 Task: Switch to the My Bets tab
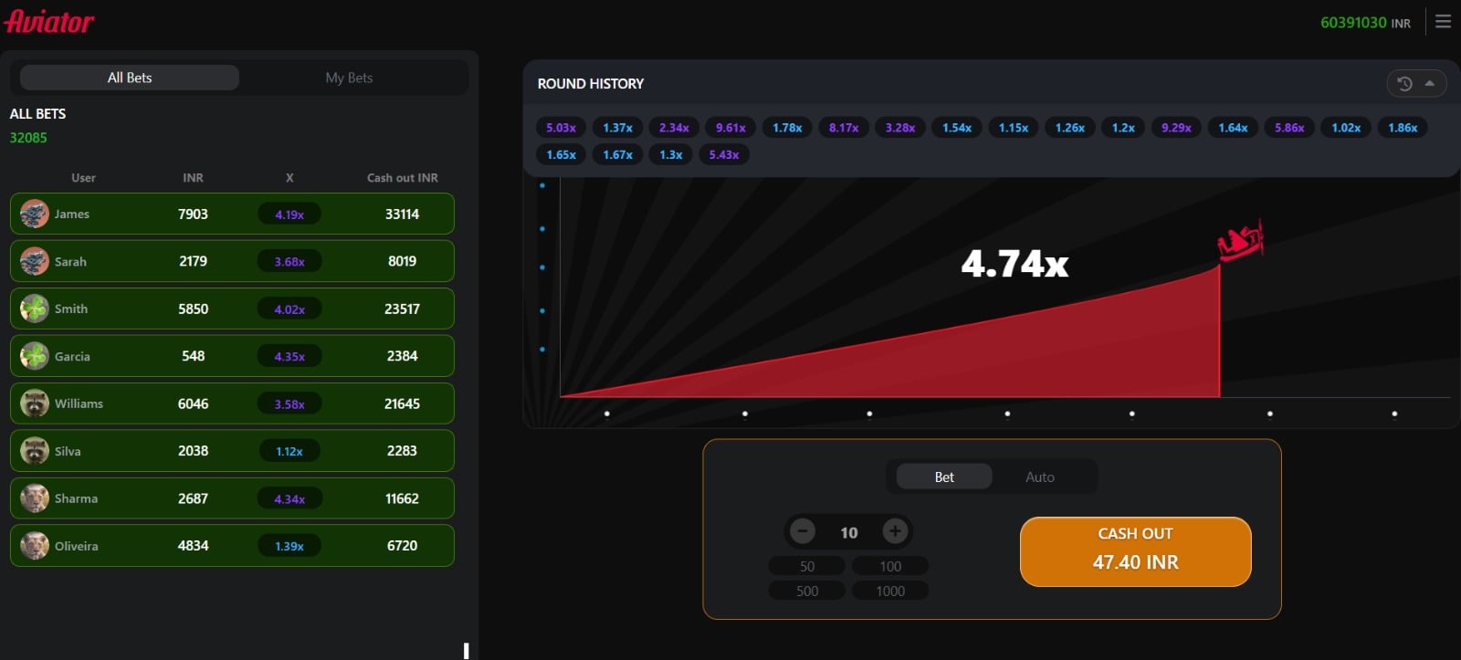tap(349, 78)
